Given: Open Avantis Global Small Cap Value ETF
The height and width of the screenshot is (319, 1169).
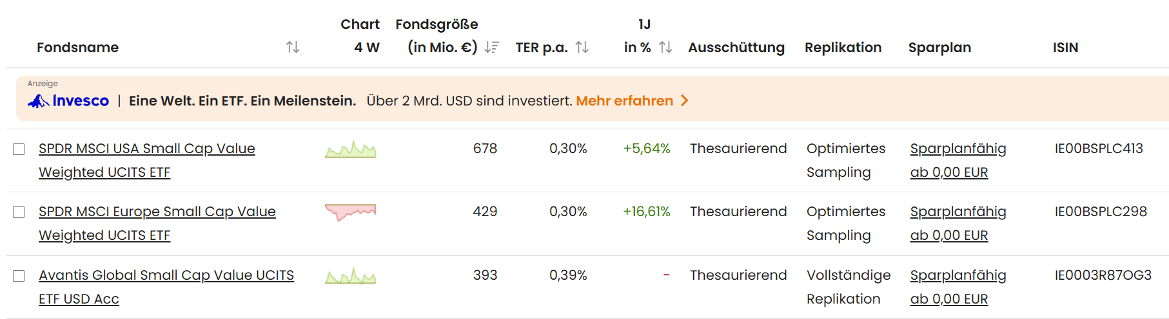Looking at the screenshot, I should click(x=166, y=275).
